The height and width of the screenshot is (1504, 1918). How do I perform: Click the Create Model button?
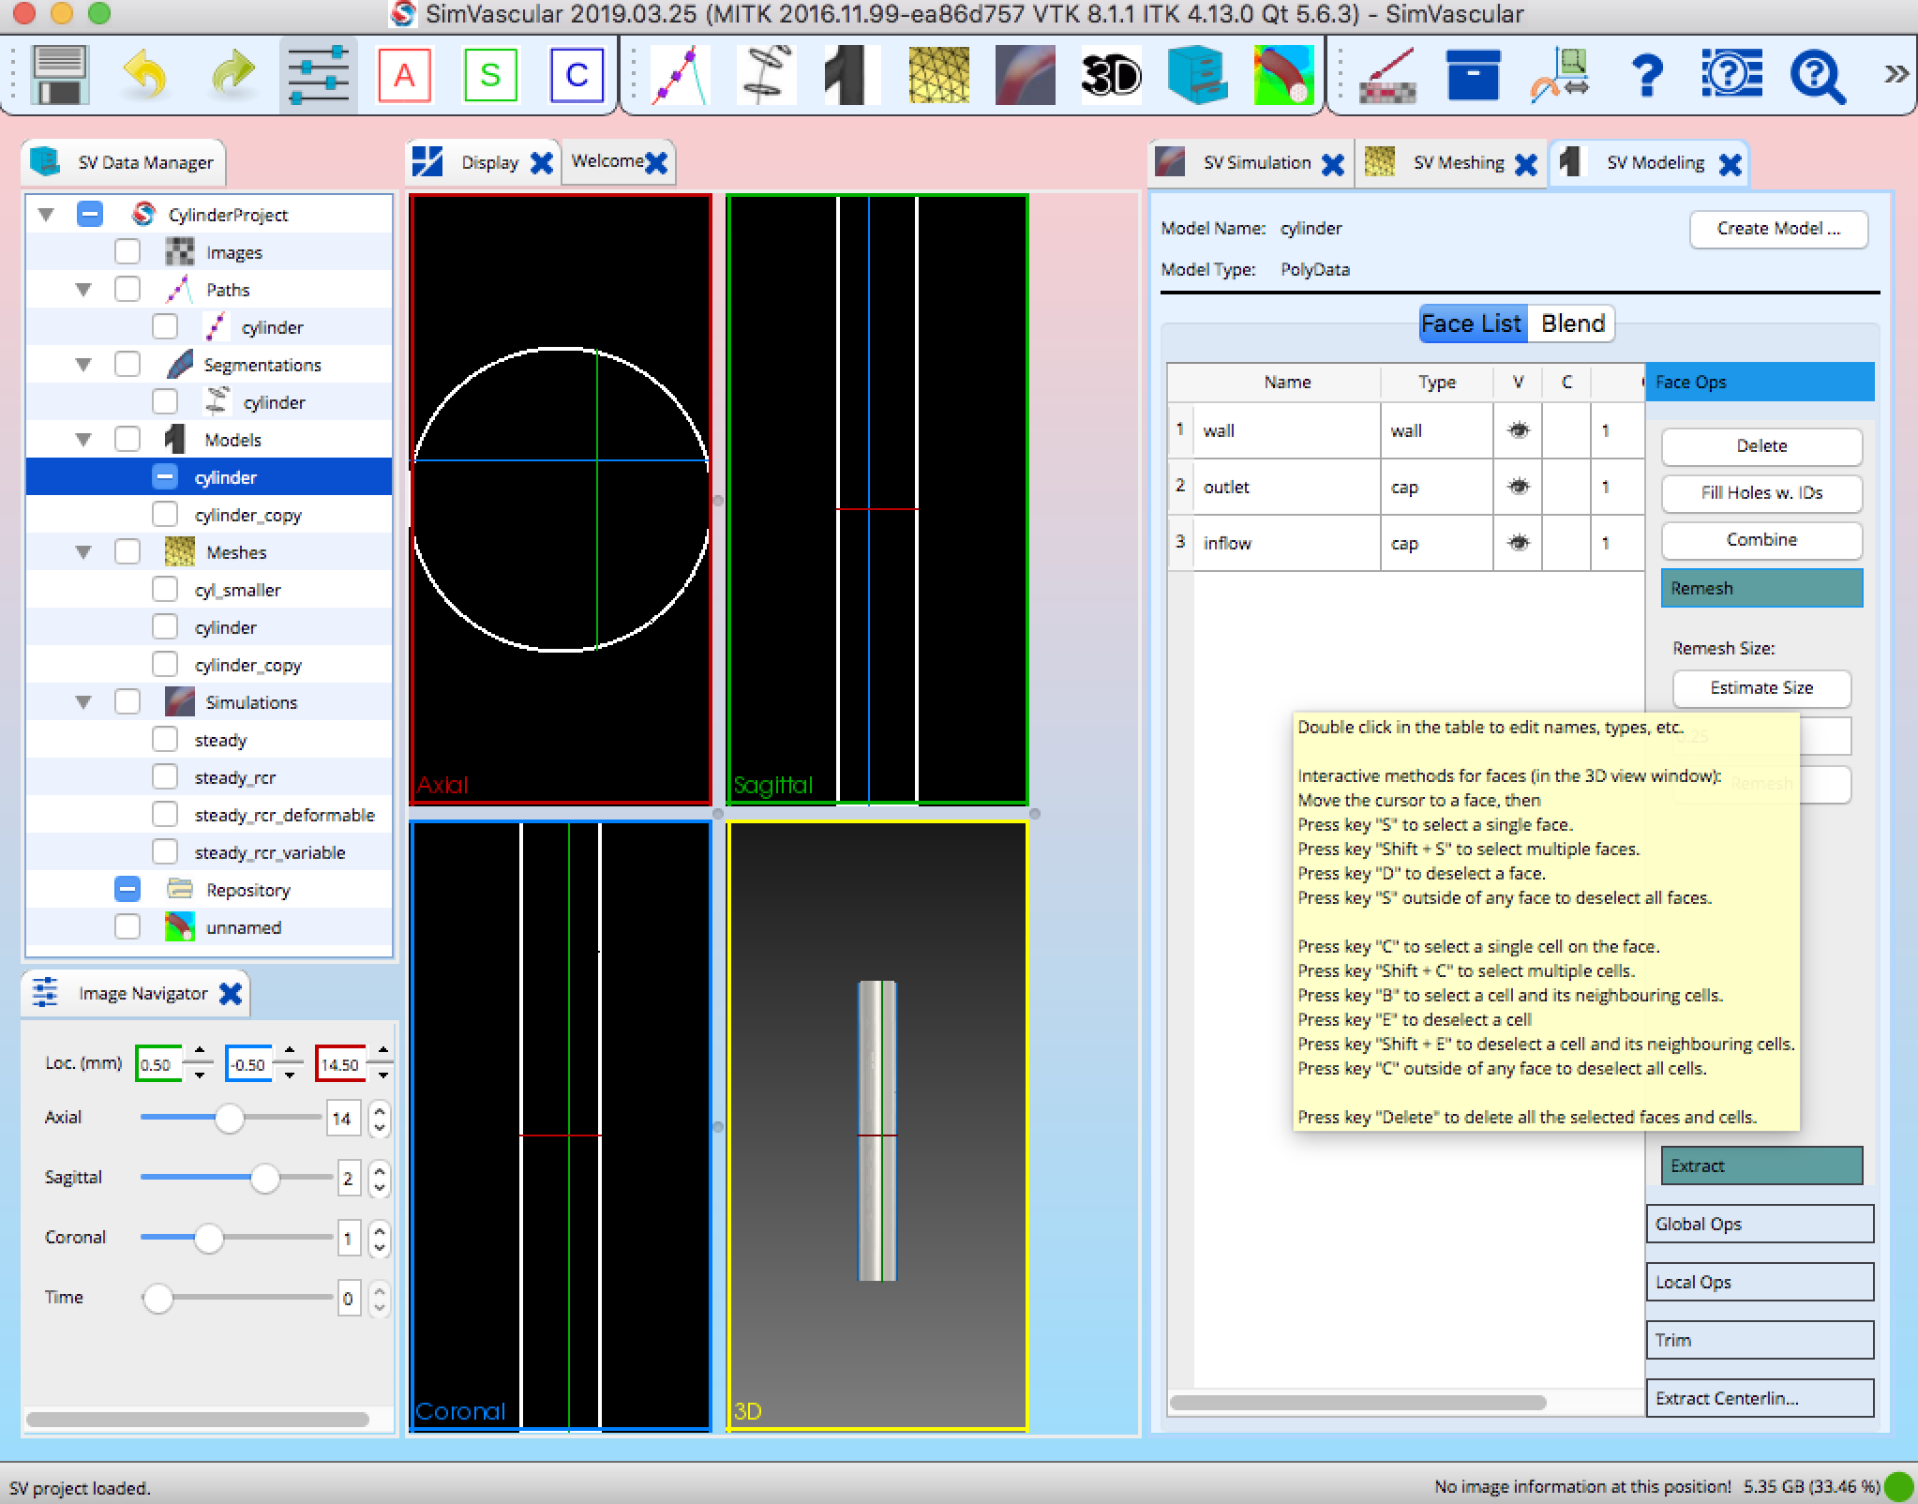1778,229
